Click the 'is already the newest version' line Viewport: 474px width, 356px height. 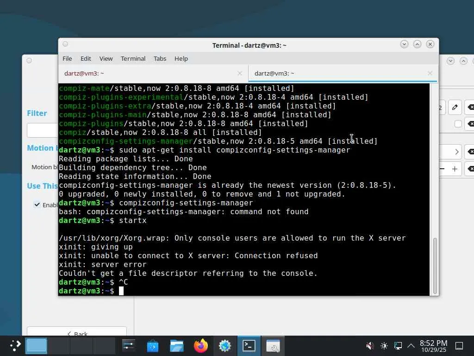click(228, 185)
